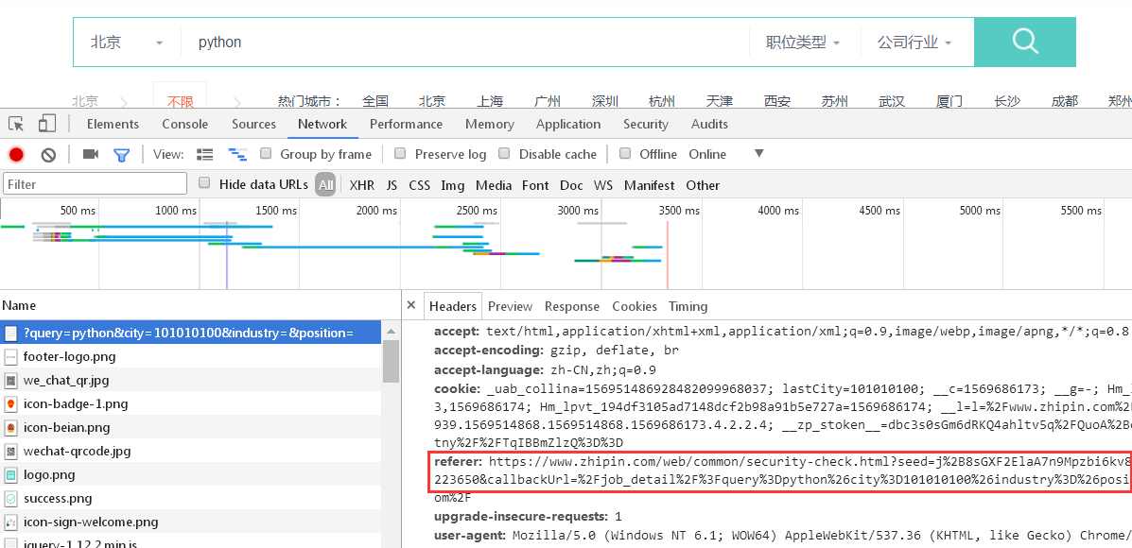Toggle the device toolbar icon
Viewport: 1132px width, 548px height.
(x=47, y=124)
